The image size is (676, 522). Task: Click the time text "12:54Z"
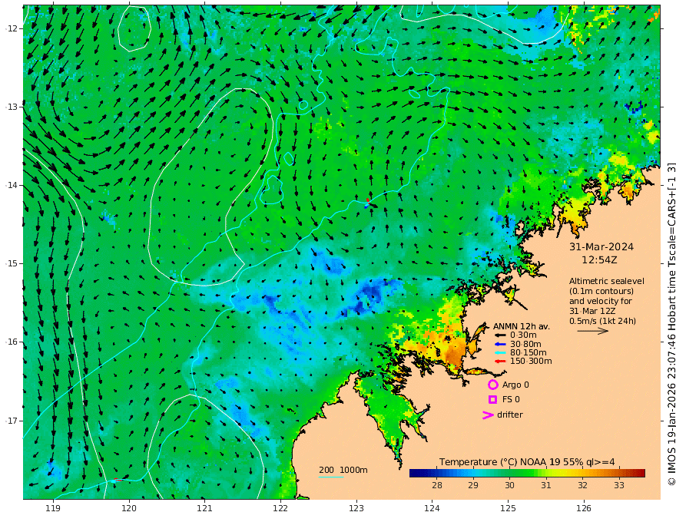tap(599, 260)
